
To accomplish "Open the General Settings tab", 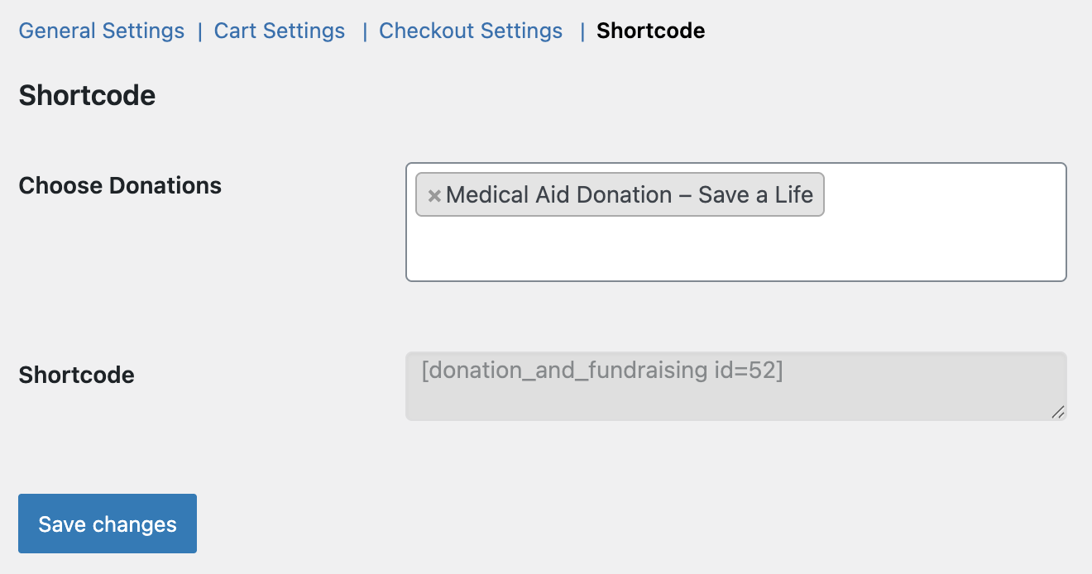I will 102,31.
